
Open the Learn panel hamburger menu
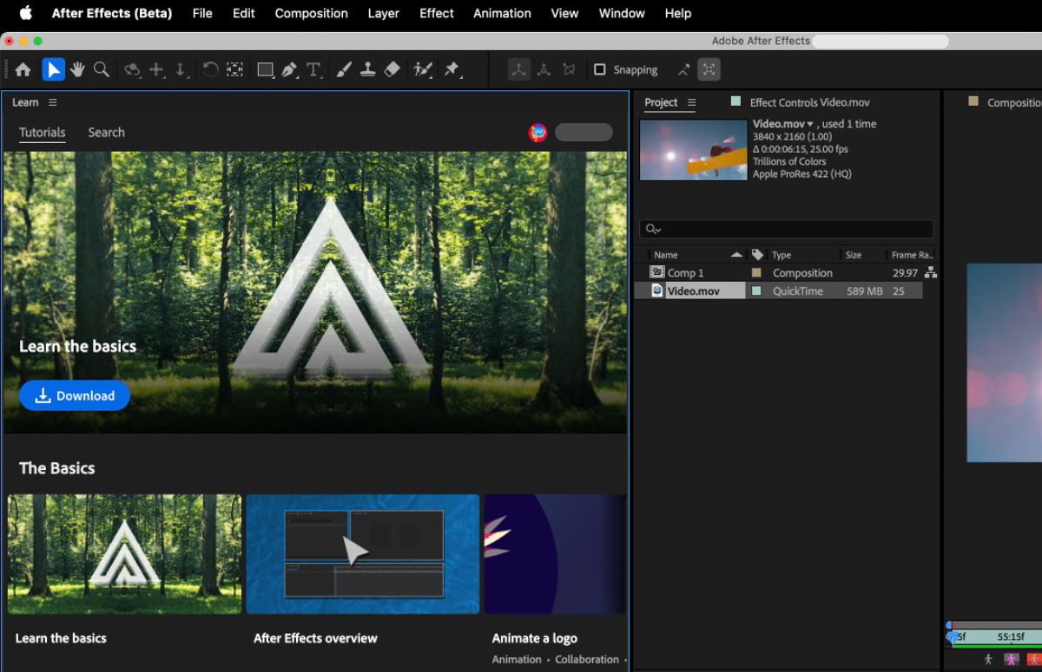tap(53, 102)
